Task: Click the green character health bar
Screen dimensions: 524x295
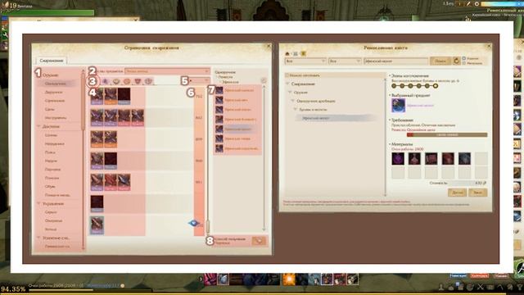Action: (47, 13)
